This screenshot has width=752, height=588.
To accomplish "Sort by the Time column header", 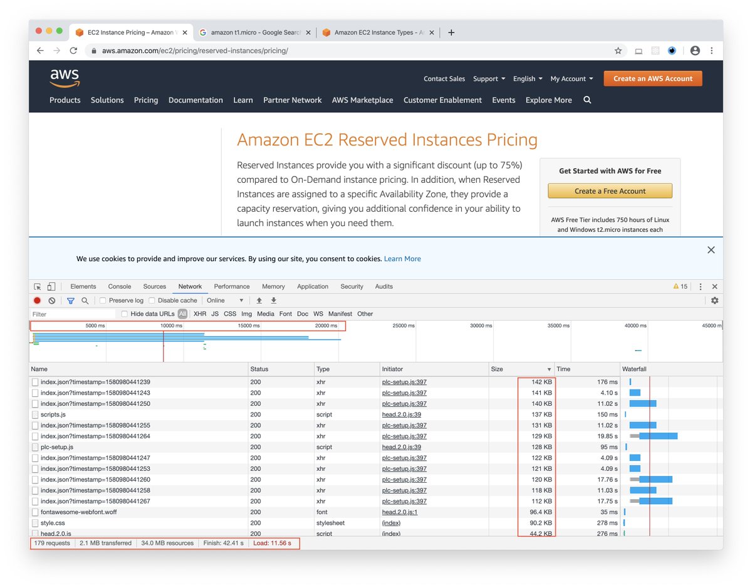I will [587, 369].
